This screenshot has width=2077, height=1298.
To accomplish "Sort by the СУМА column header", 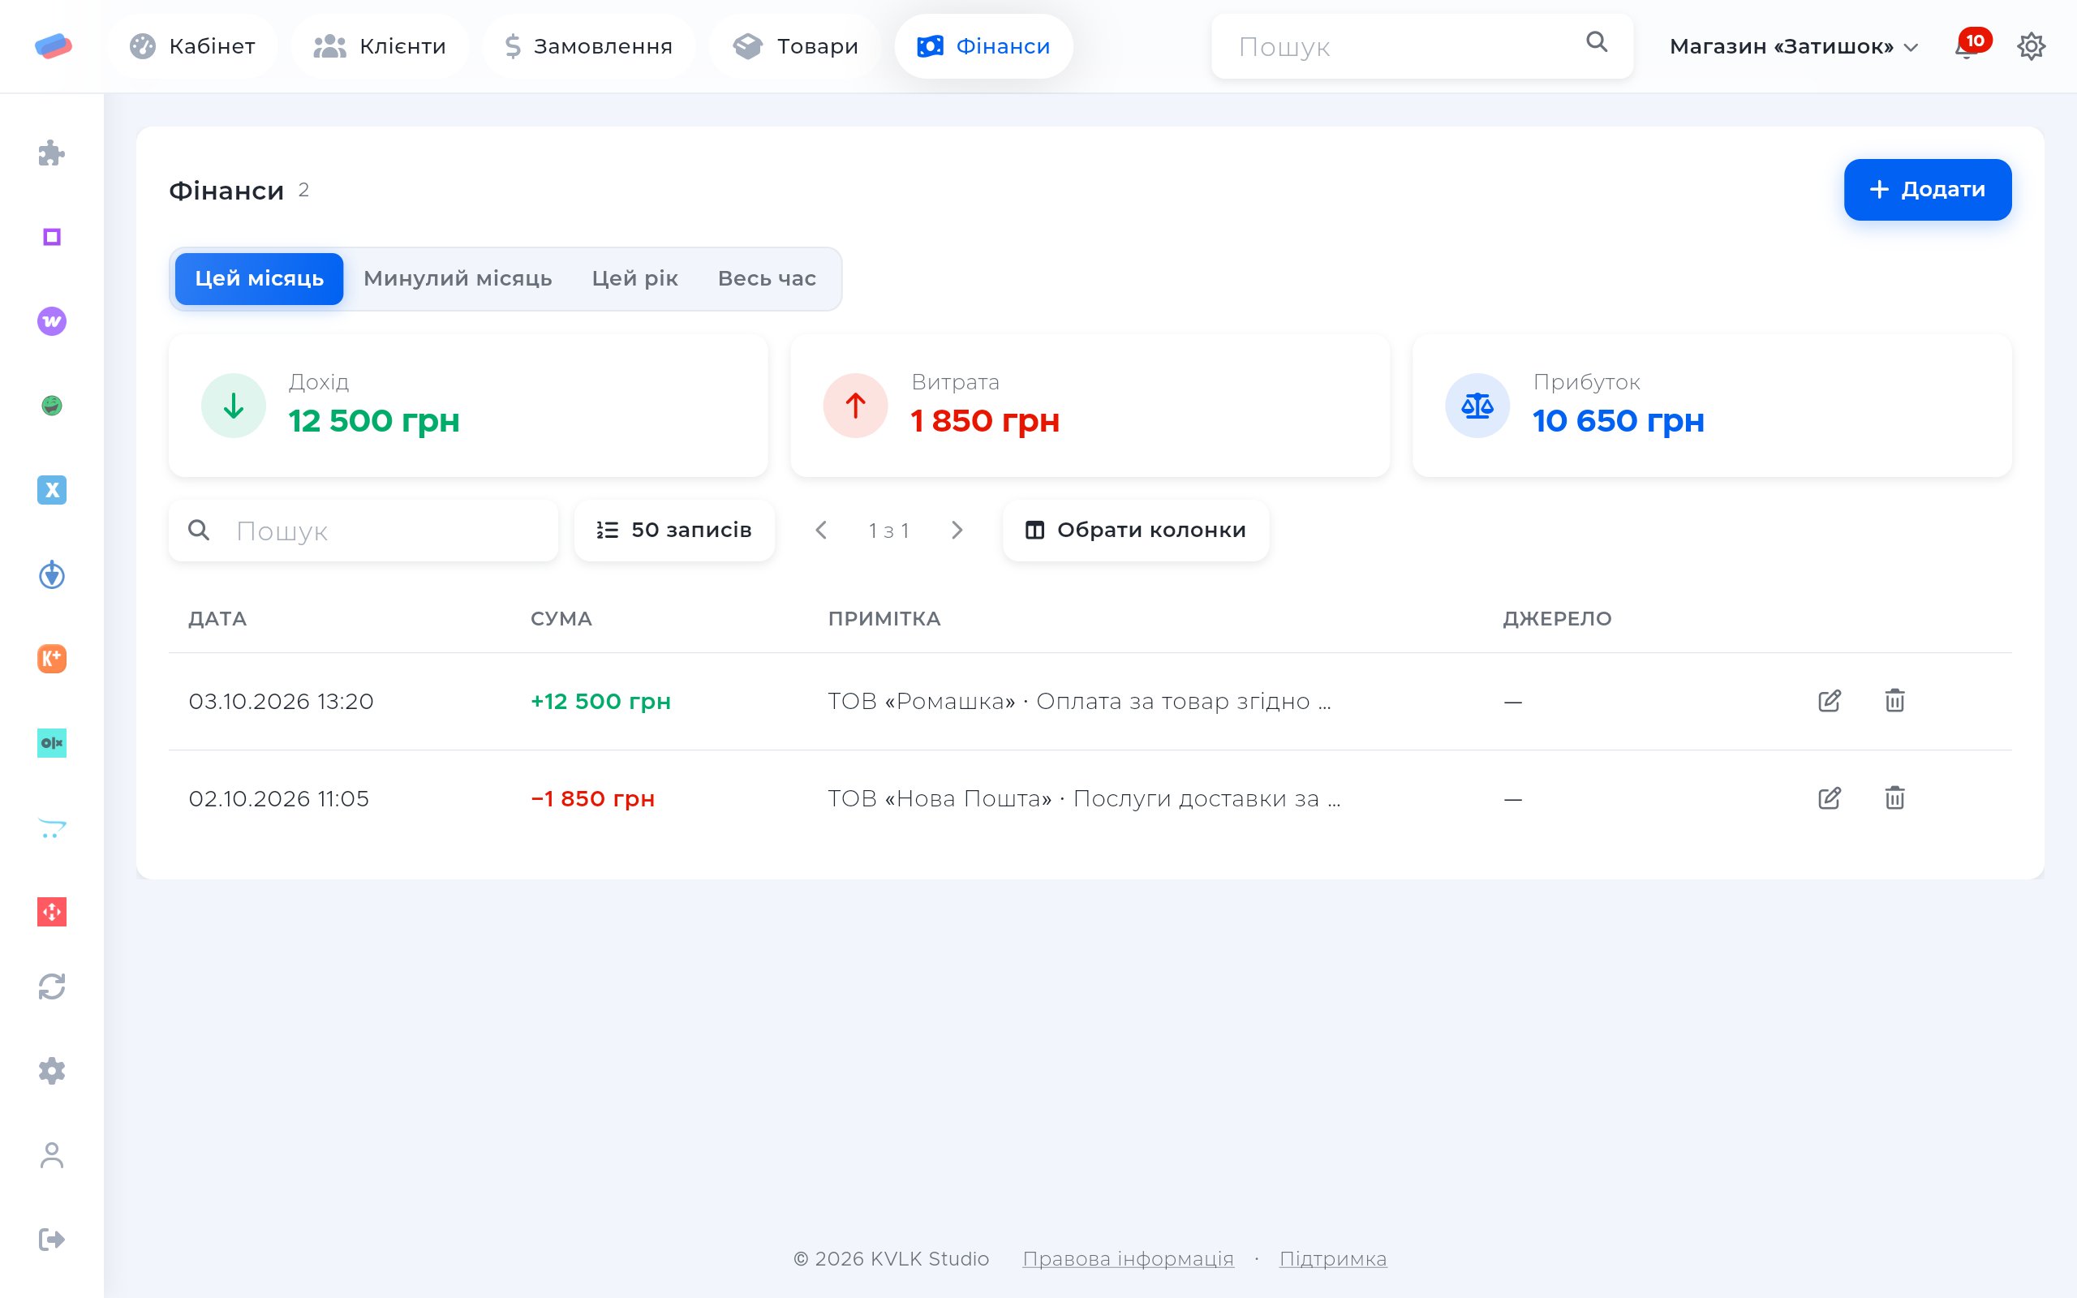I will [561, 618].
